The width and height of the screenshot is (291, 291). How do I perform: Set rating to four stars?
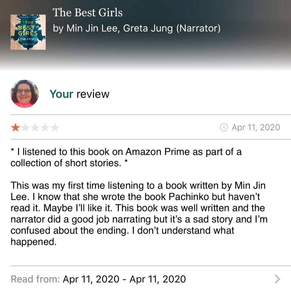[45, 127]
